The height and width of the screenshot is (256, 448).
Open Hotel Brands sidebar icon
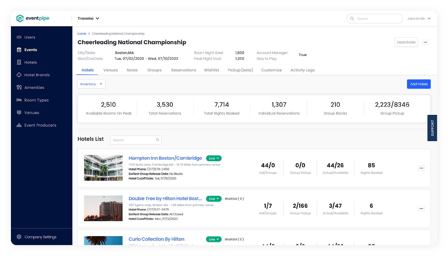click(19, 75)
